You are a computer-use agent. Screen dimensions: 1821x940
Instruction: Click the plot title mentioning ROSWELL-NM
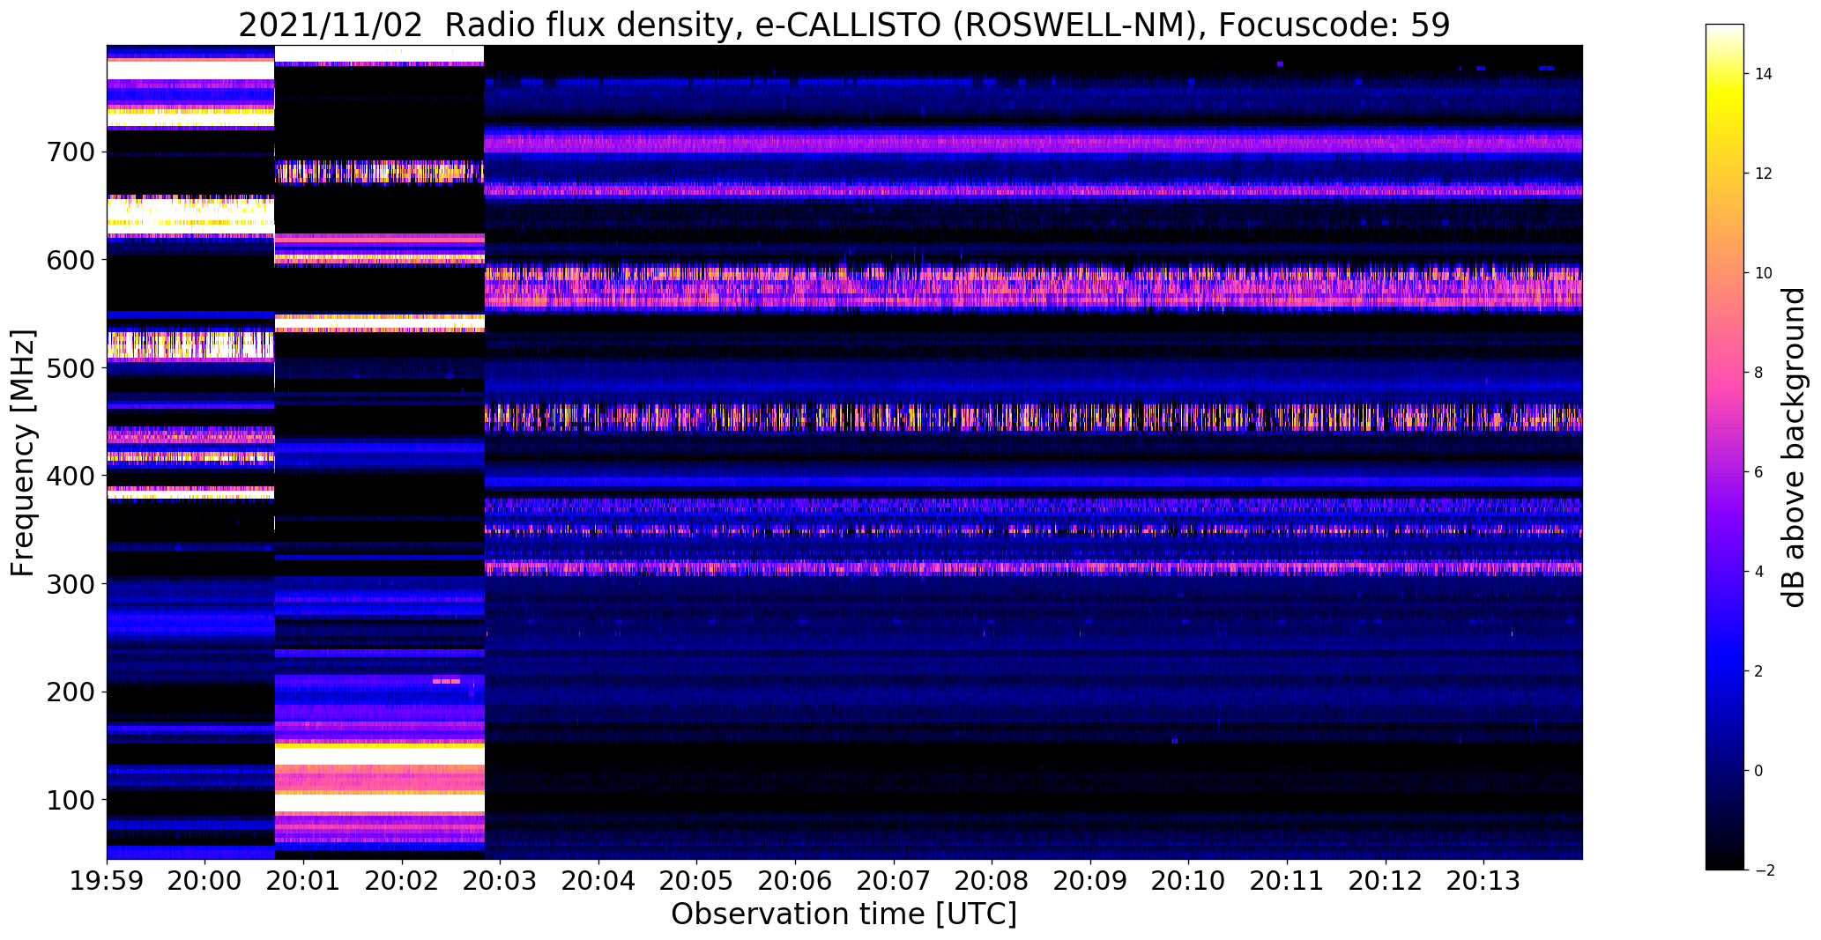[844, 25]
